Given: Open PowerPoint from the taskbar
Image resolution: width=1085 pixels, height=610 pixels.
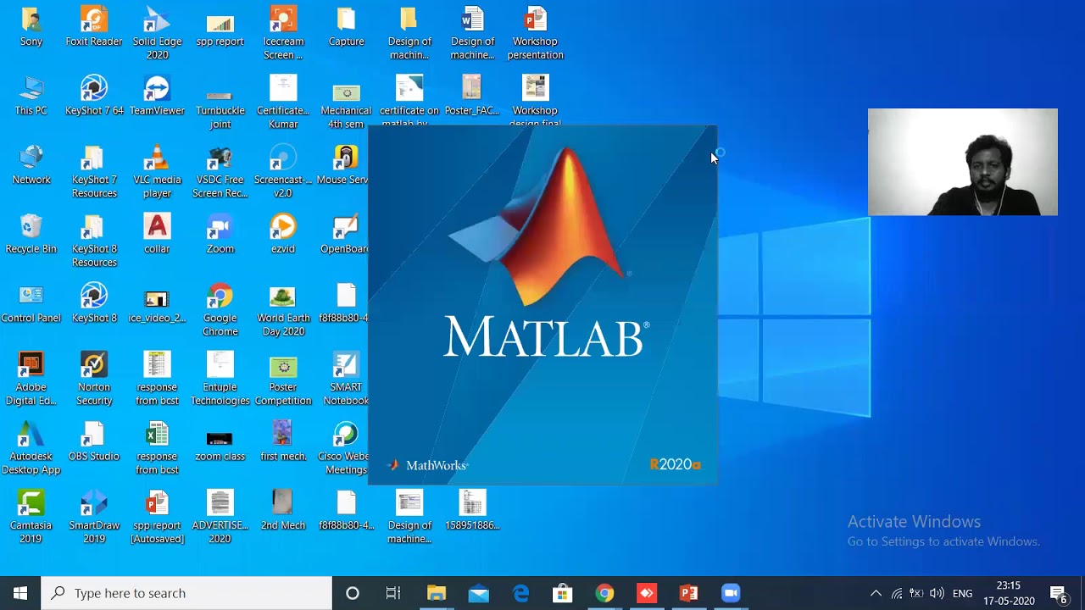Looking at the screenshot, I should 689,593.
